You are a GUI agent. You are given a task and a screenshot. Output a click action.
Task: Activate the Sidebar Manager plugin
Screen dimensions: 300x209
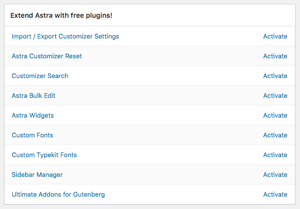click(275, 175)
